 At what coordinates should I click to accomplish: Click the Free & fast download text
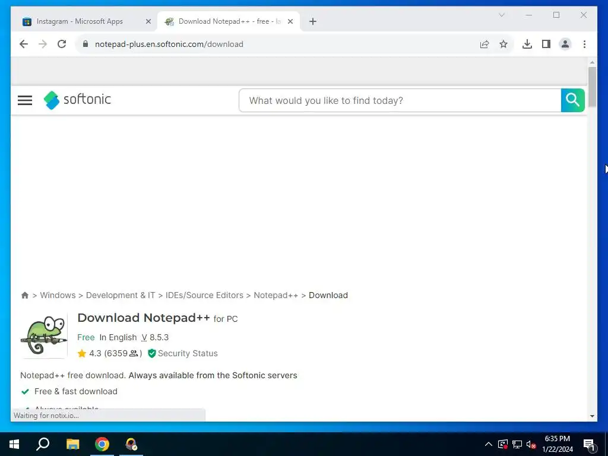(76, 391)
